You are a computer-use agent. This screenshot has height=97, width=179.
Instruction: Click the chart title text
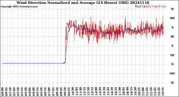point(83,3)
